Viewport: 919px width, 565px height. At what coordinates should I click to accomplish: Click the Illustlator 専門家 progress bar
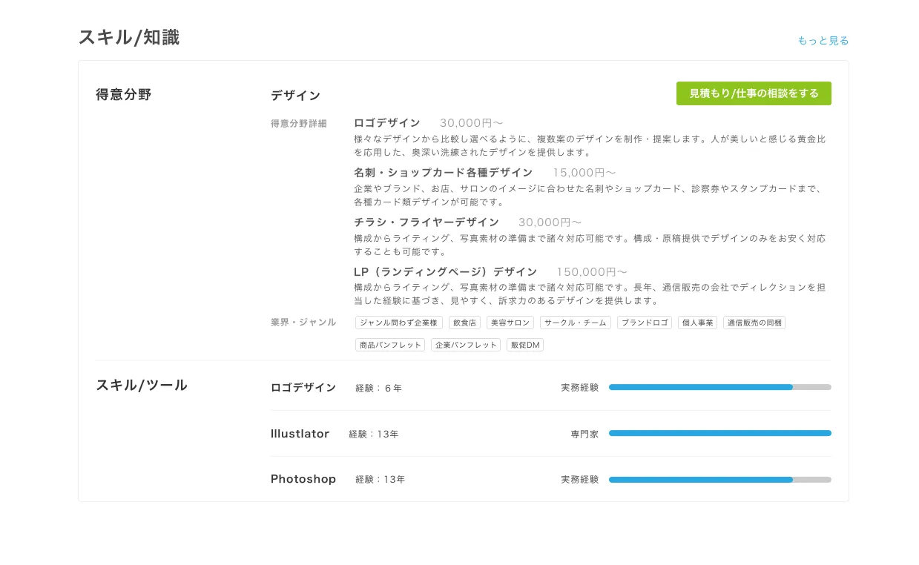click(719, 433)
